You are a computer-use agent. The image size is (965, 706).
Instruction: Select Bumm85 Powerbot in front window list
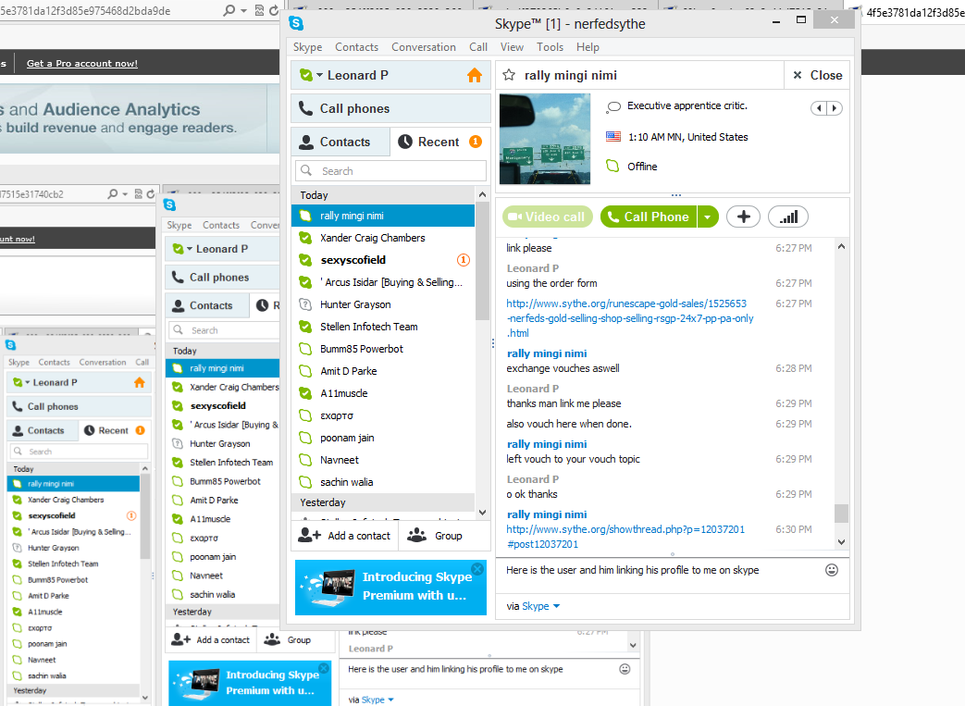click(x=383, y=349)
